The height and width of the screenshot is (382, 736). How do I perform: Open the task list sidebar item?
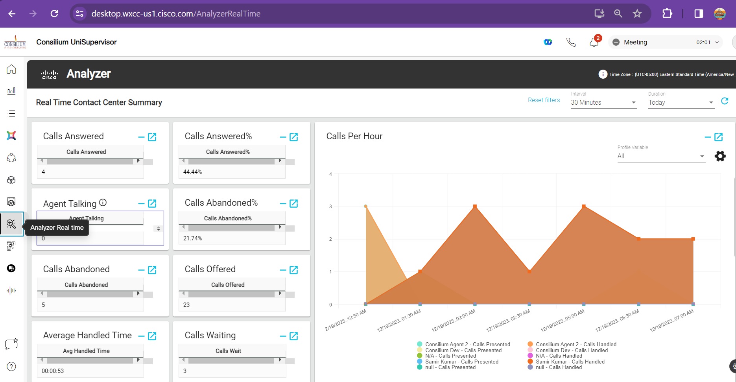pyautogui.click(x=11, y=114)
